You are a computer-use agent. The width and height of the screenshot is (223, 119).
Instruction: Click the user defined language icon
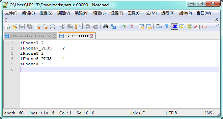point(182,26)
